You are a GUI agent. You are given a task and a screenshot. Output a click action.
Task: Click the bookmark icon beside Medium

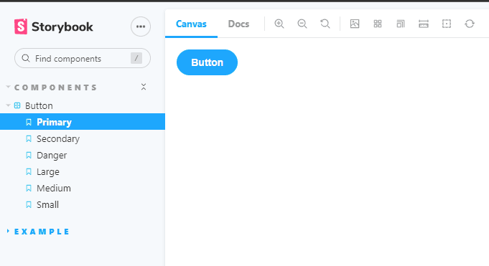(x=29, y=188)
